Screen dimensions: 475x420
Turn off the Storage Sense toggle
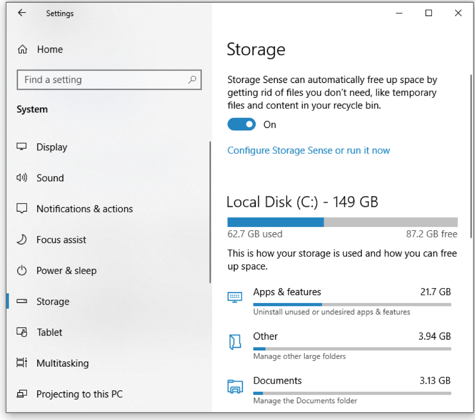point(241,124)
